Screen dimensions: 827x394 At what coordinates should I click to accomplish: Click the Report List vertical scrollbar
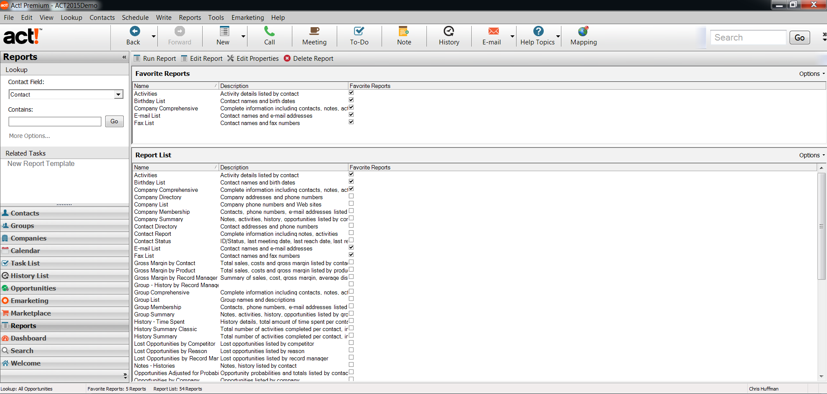tap(821, 226)
